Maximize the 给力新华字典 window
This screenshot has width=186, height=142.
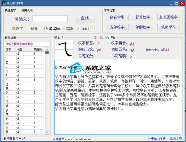177,3
